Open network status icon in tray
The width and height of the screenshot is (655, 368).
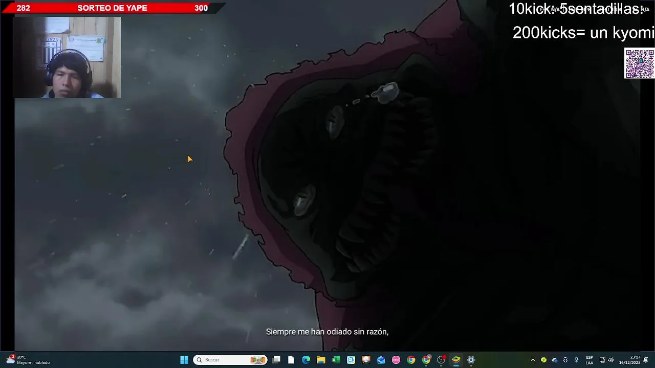(x=602, y=360)
